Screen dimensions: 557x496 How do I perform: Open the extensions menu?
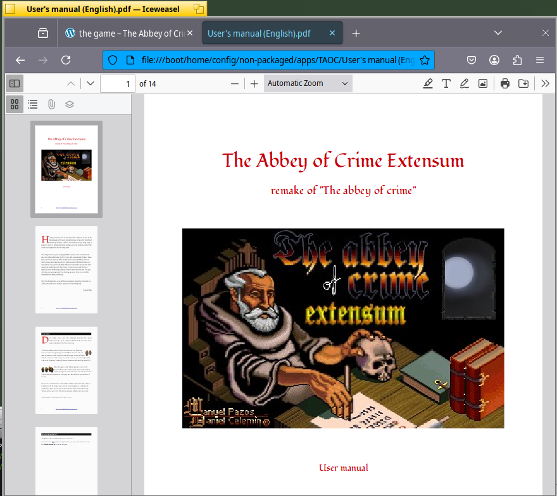pyautogui.click(x=517, y=60)
